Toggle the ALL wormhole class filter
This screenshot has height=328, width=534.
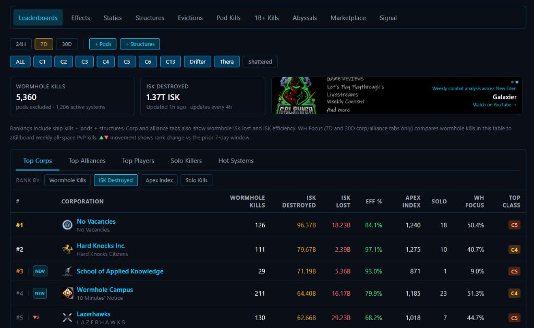click(20, 62)
